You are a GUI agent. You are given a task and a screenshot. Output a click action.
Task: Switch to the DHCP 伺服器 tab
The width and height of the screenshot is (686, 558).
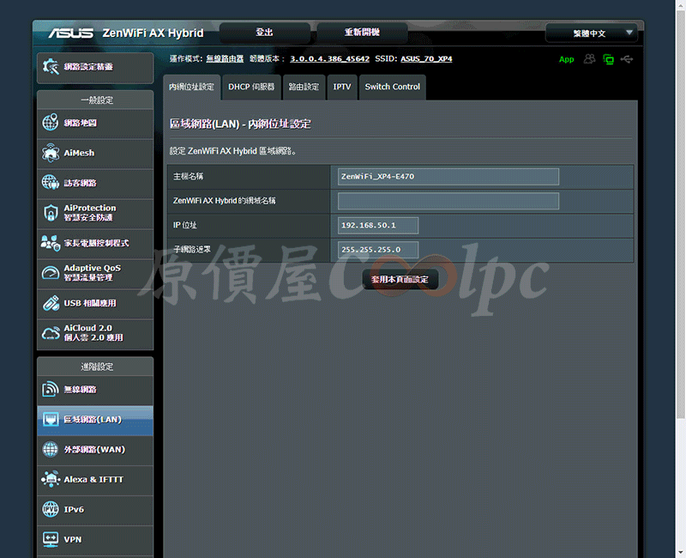251,87
